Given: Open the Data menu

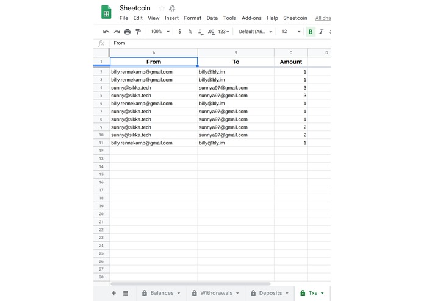Looking at the screenshot, I should point(212,18).
